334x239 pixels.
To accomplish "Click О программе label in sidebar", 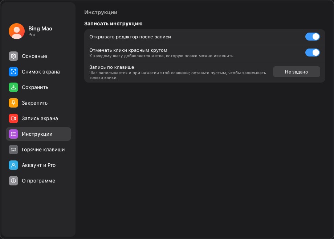I will [38, 181].
